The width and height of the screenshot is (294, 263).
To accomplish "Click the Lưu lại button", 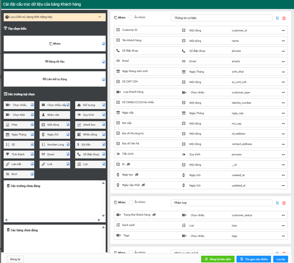I will [x=281, y=259].
